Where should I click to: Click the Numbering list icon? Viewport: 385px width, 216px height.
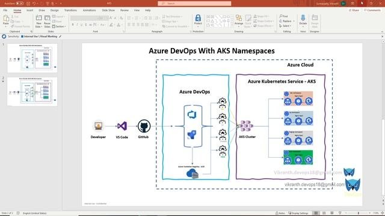tap(137, 18)
